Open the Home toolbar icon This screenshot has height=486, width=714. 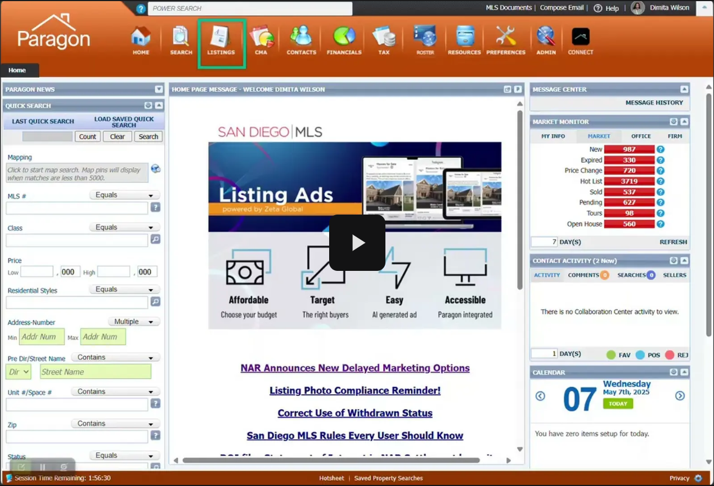pos(141,41)
